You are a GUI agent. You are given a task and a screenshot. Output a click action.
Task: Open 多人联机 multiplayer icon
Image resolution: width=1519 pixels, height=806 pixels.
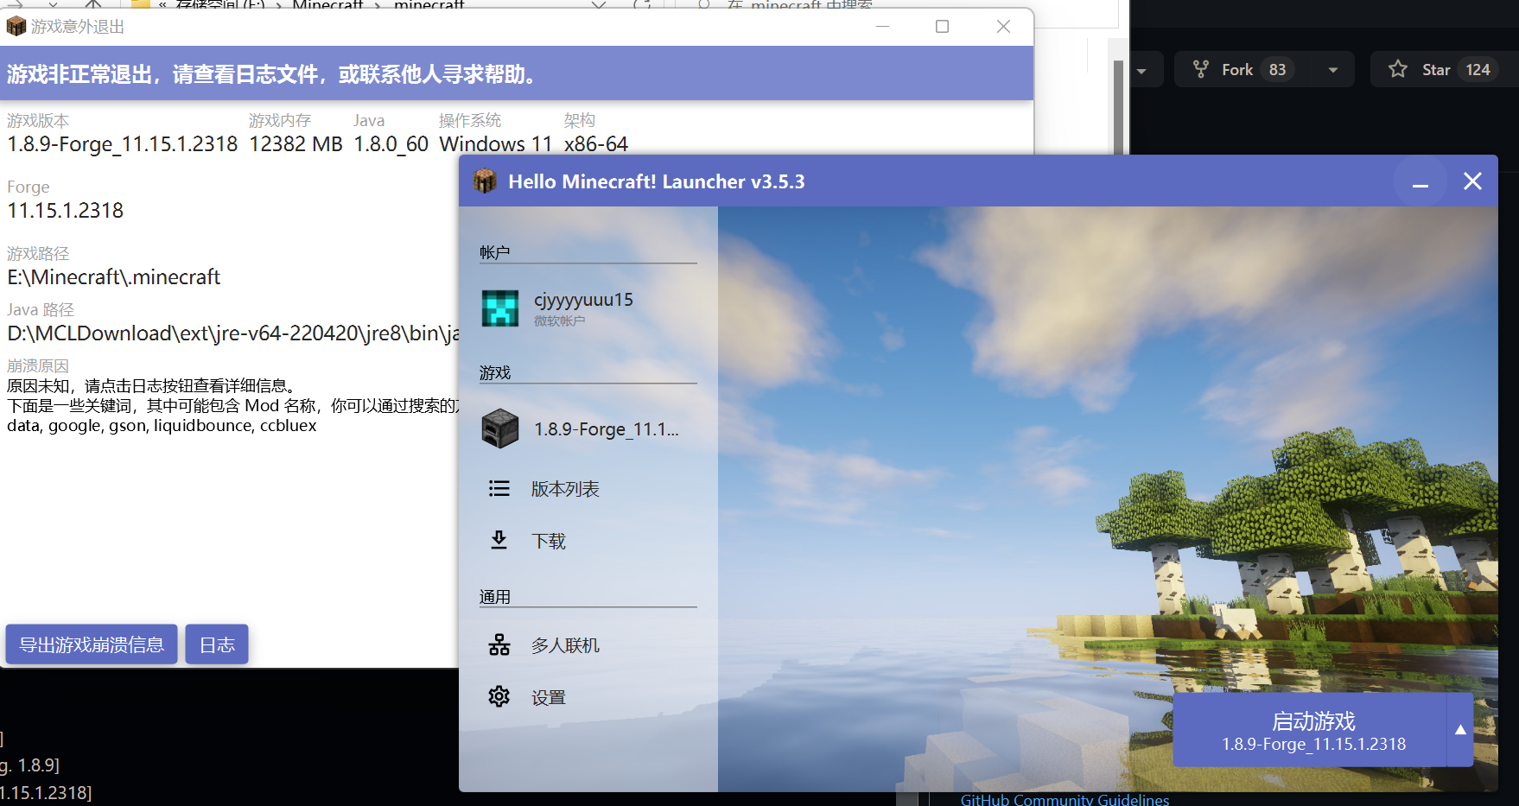pos(499,644)
